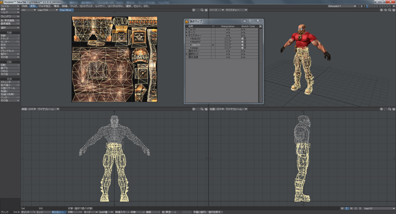Toggle the HeadUV check column cell
The width and height of the screenshot is (396, 214).
pos(213,42)
